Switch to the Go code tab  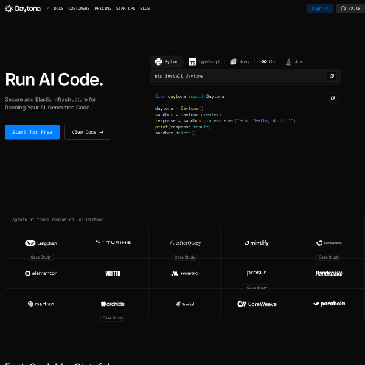coord(267,61)
